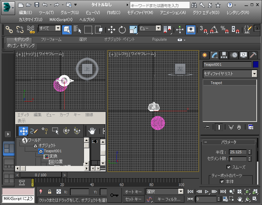Activate the Rotate tool
Image resolution: width=262 pixels, height=205 pixels.
[122, 30]
